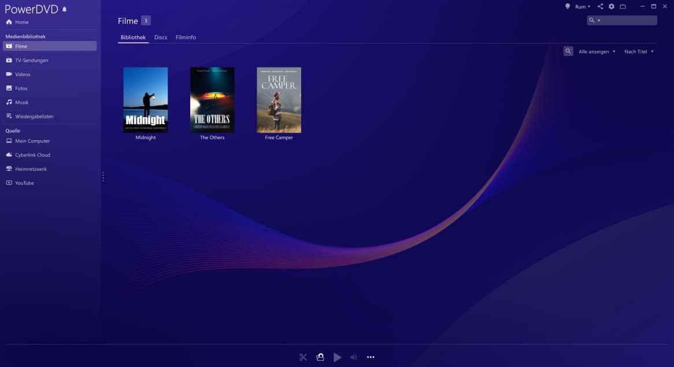Screen dimensions: 674x367
Task: Open TV-Sendungen in the sidebar
Action: tap(32, 60)
